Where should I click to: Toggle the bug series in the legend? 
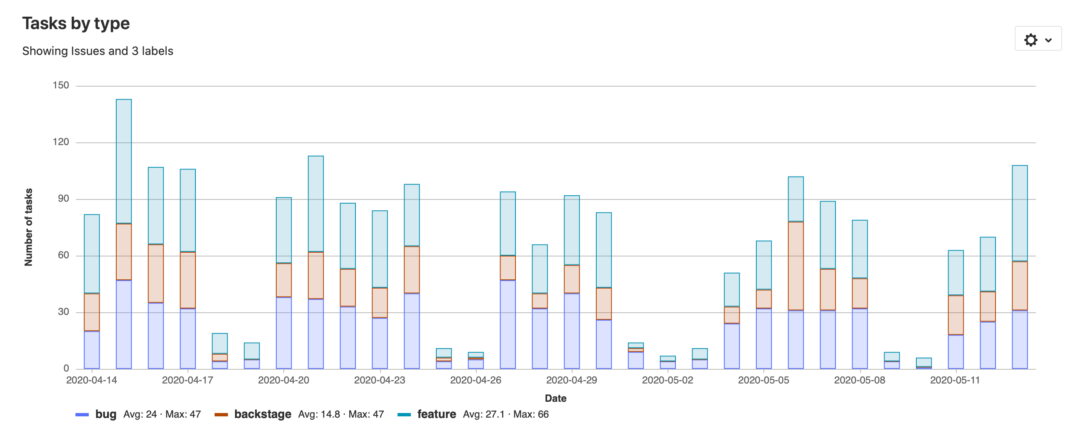pos(106,415)
